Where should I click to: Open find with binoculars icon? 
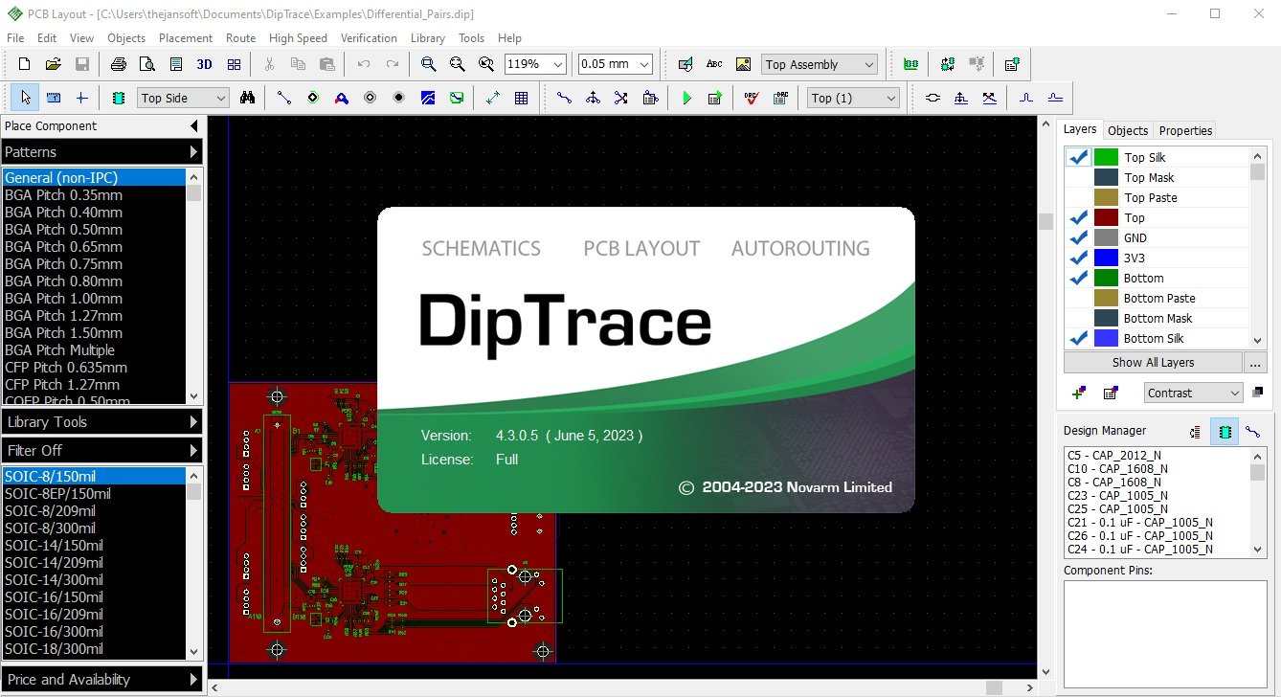pyautogui.click(x=248, y=98)
